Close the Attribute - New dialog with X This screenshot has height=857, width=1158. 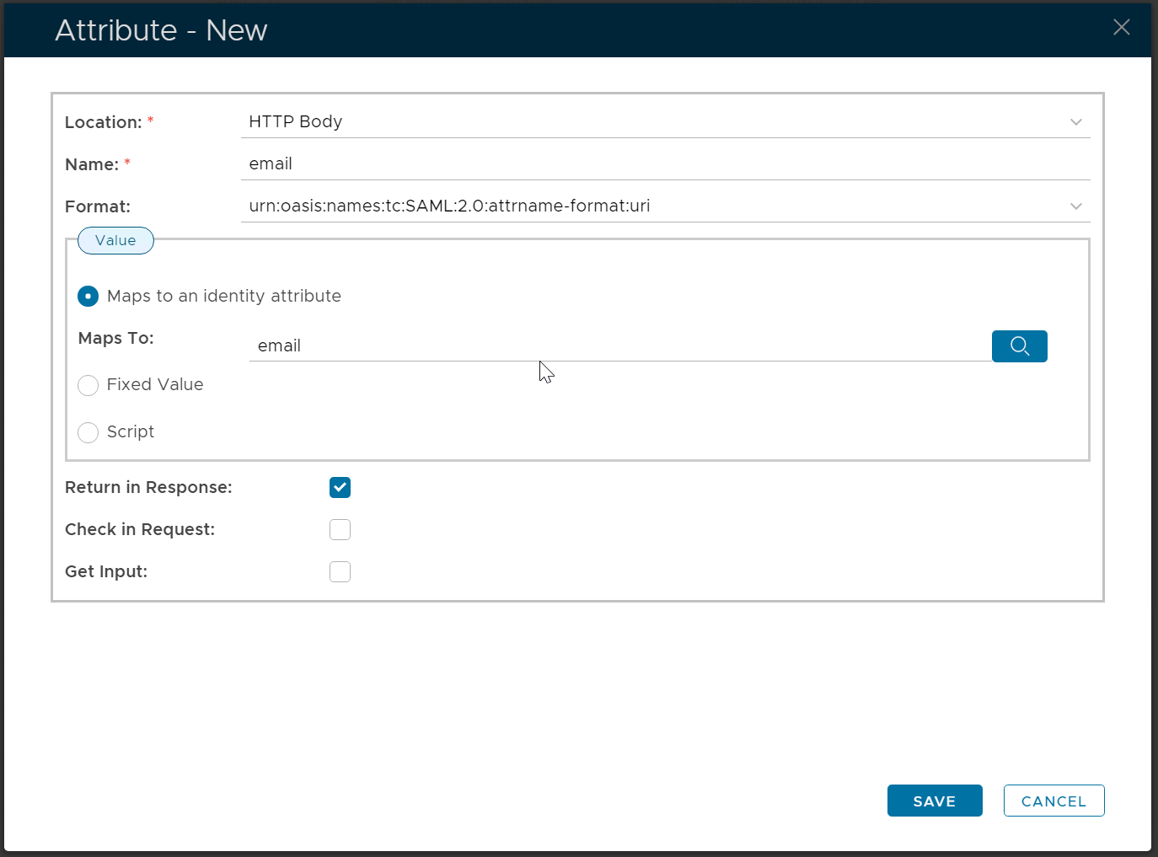click(1121, 28)
